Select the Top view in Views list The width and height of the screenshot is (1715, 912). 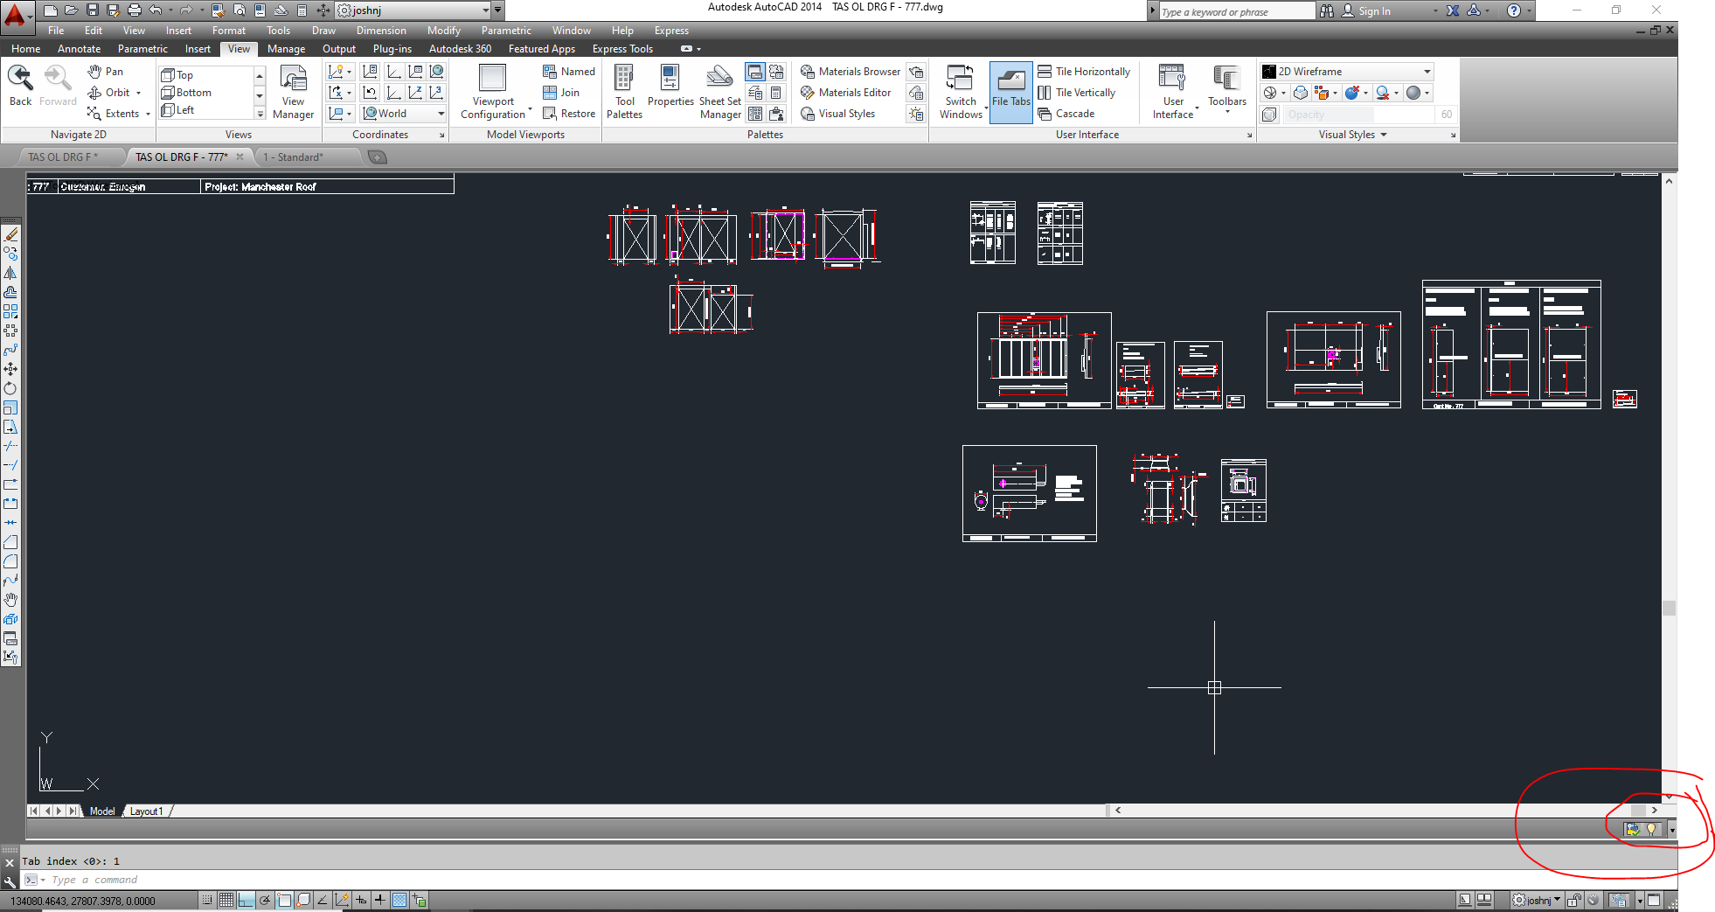[x=177, y=75]
